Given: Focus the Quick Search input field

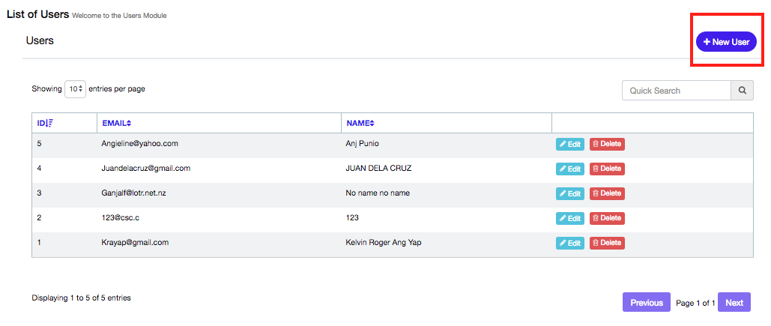Looking at the screenshot, I should (x=676, y=91).
